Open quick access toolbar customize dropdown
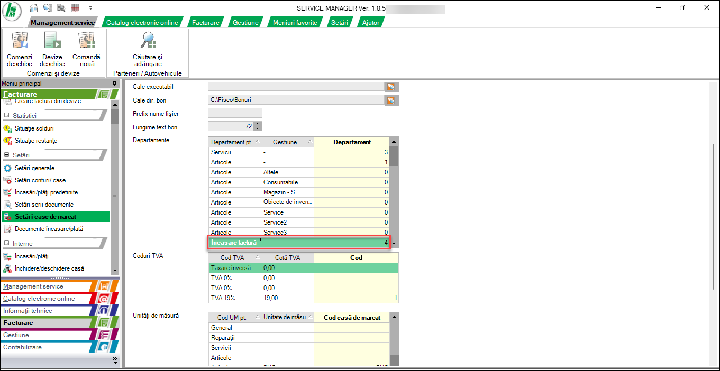 [x=90, y=8]
